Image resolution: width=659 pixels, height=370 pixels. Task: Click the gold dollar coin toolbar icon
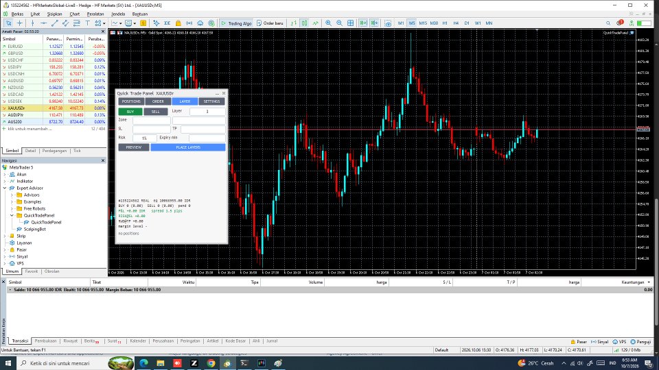point(143,23)
